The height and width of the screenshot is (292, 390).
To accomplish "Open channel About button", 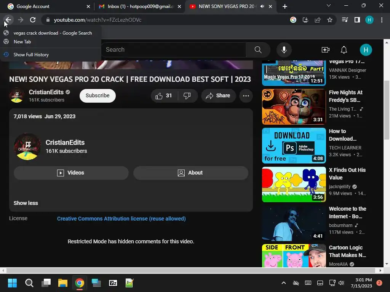I will click(191, 173).
